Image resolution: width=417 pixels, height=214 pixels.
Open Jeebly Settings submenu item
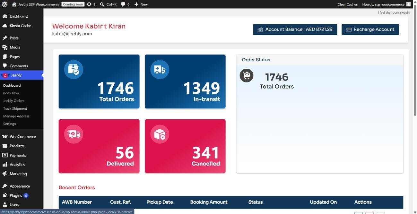(9, 124)
